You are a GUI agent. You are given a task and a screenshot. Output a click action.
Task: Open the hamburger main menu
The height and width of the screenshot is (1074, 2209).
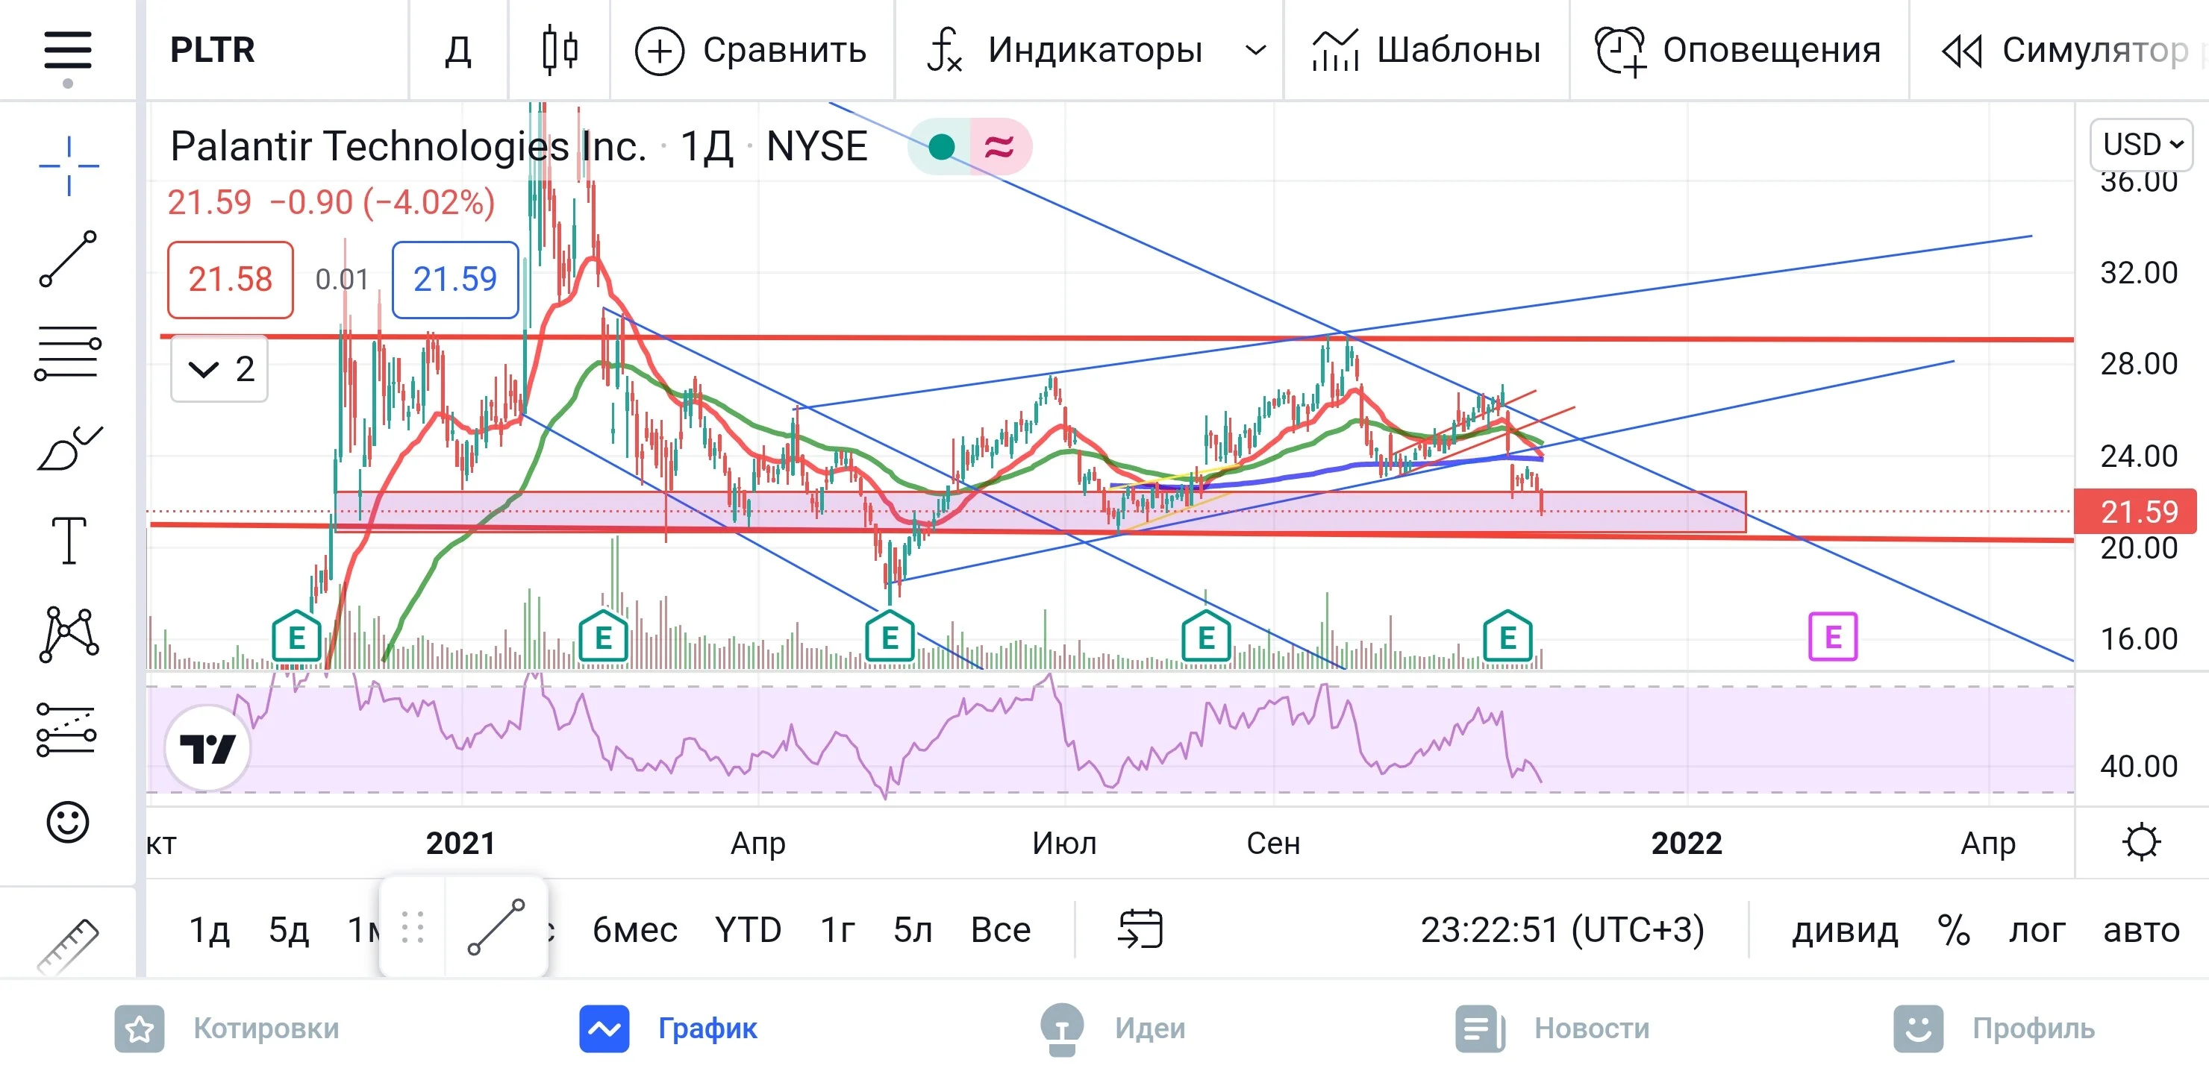point(68,51)
